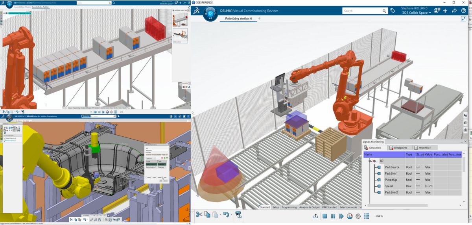This screenshot has height=225, width=472.
Task: Click OK in Create Operations dialog
Action: (160, 181)
